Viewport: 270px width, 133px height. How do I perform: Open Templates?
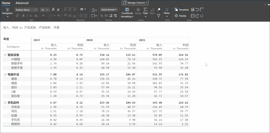181,10
